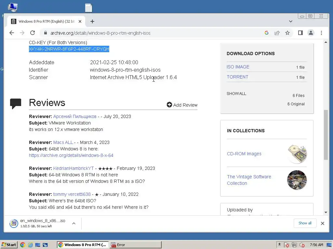The height and width of the screenshot is (249, 333).
Task: Bookmark this page with the star
Action: click(287, 33)
